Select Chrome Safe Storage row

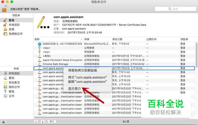tap(114, 64)
